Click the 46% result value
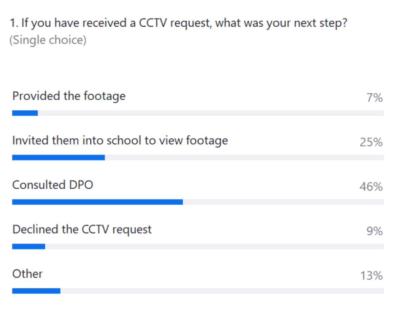The image size is (406, 310). tap(371, 187)
